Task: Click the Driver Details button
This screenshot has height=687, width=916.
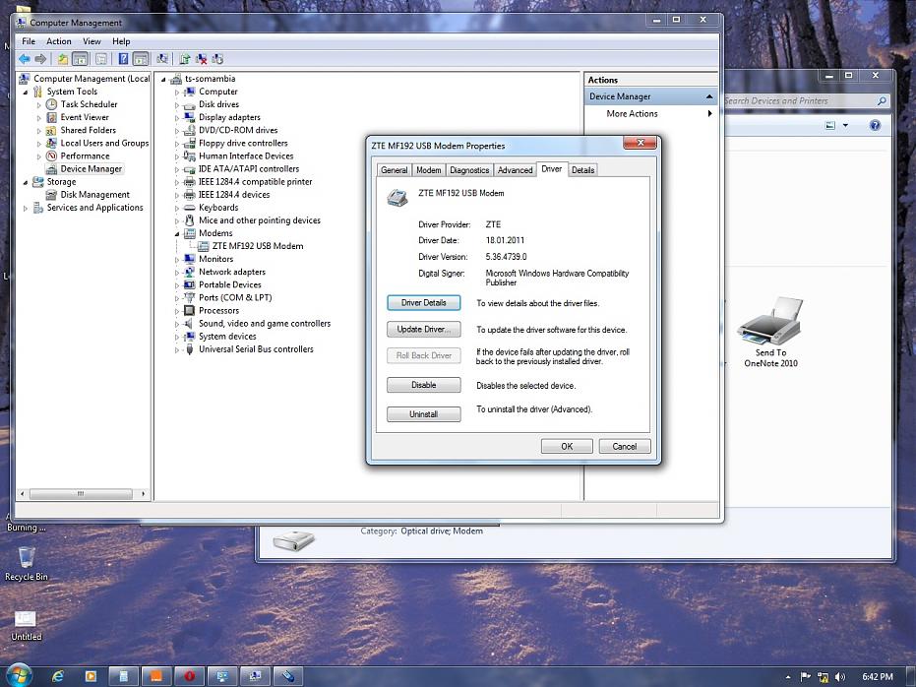Action: point(423,303)
